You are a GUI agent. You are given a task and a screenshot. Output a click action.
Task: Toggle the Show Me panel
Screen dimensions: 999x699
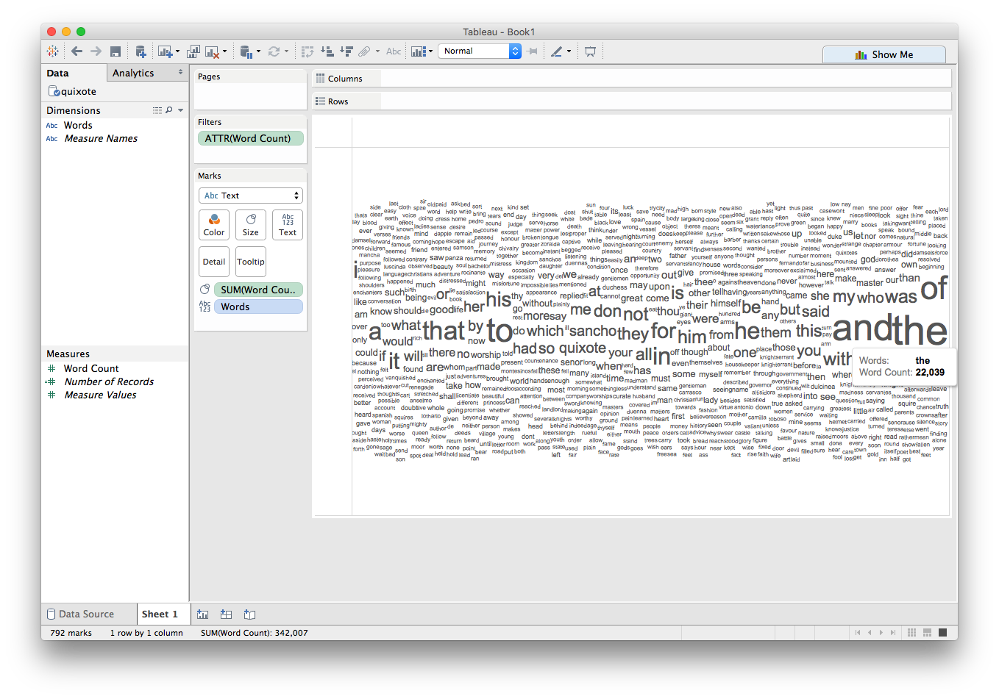[884, 54]
